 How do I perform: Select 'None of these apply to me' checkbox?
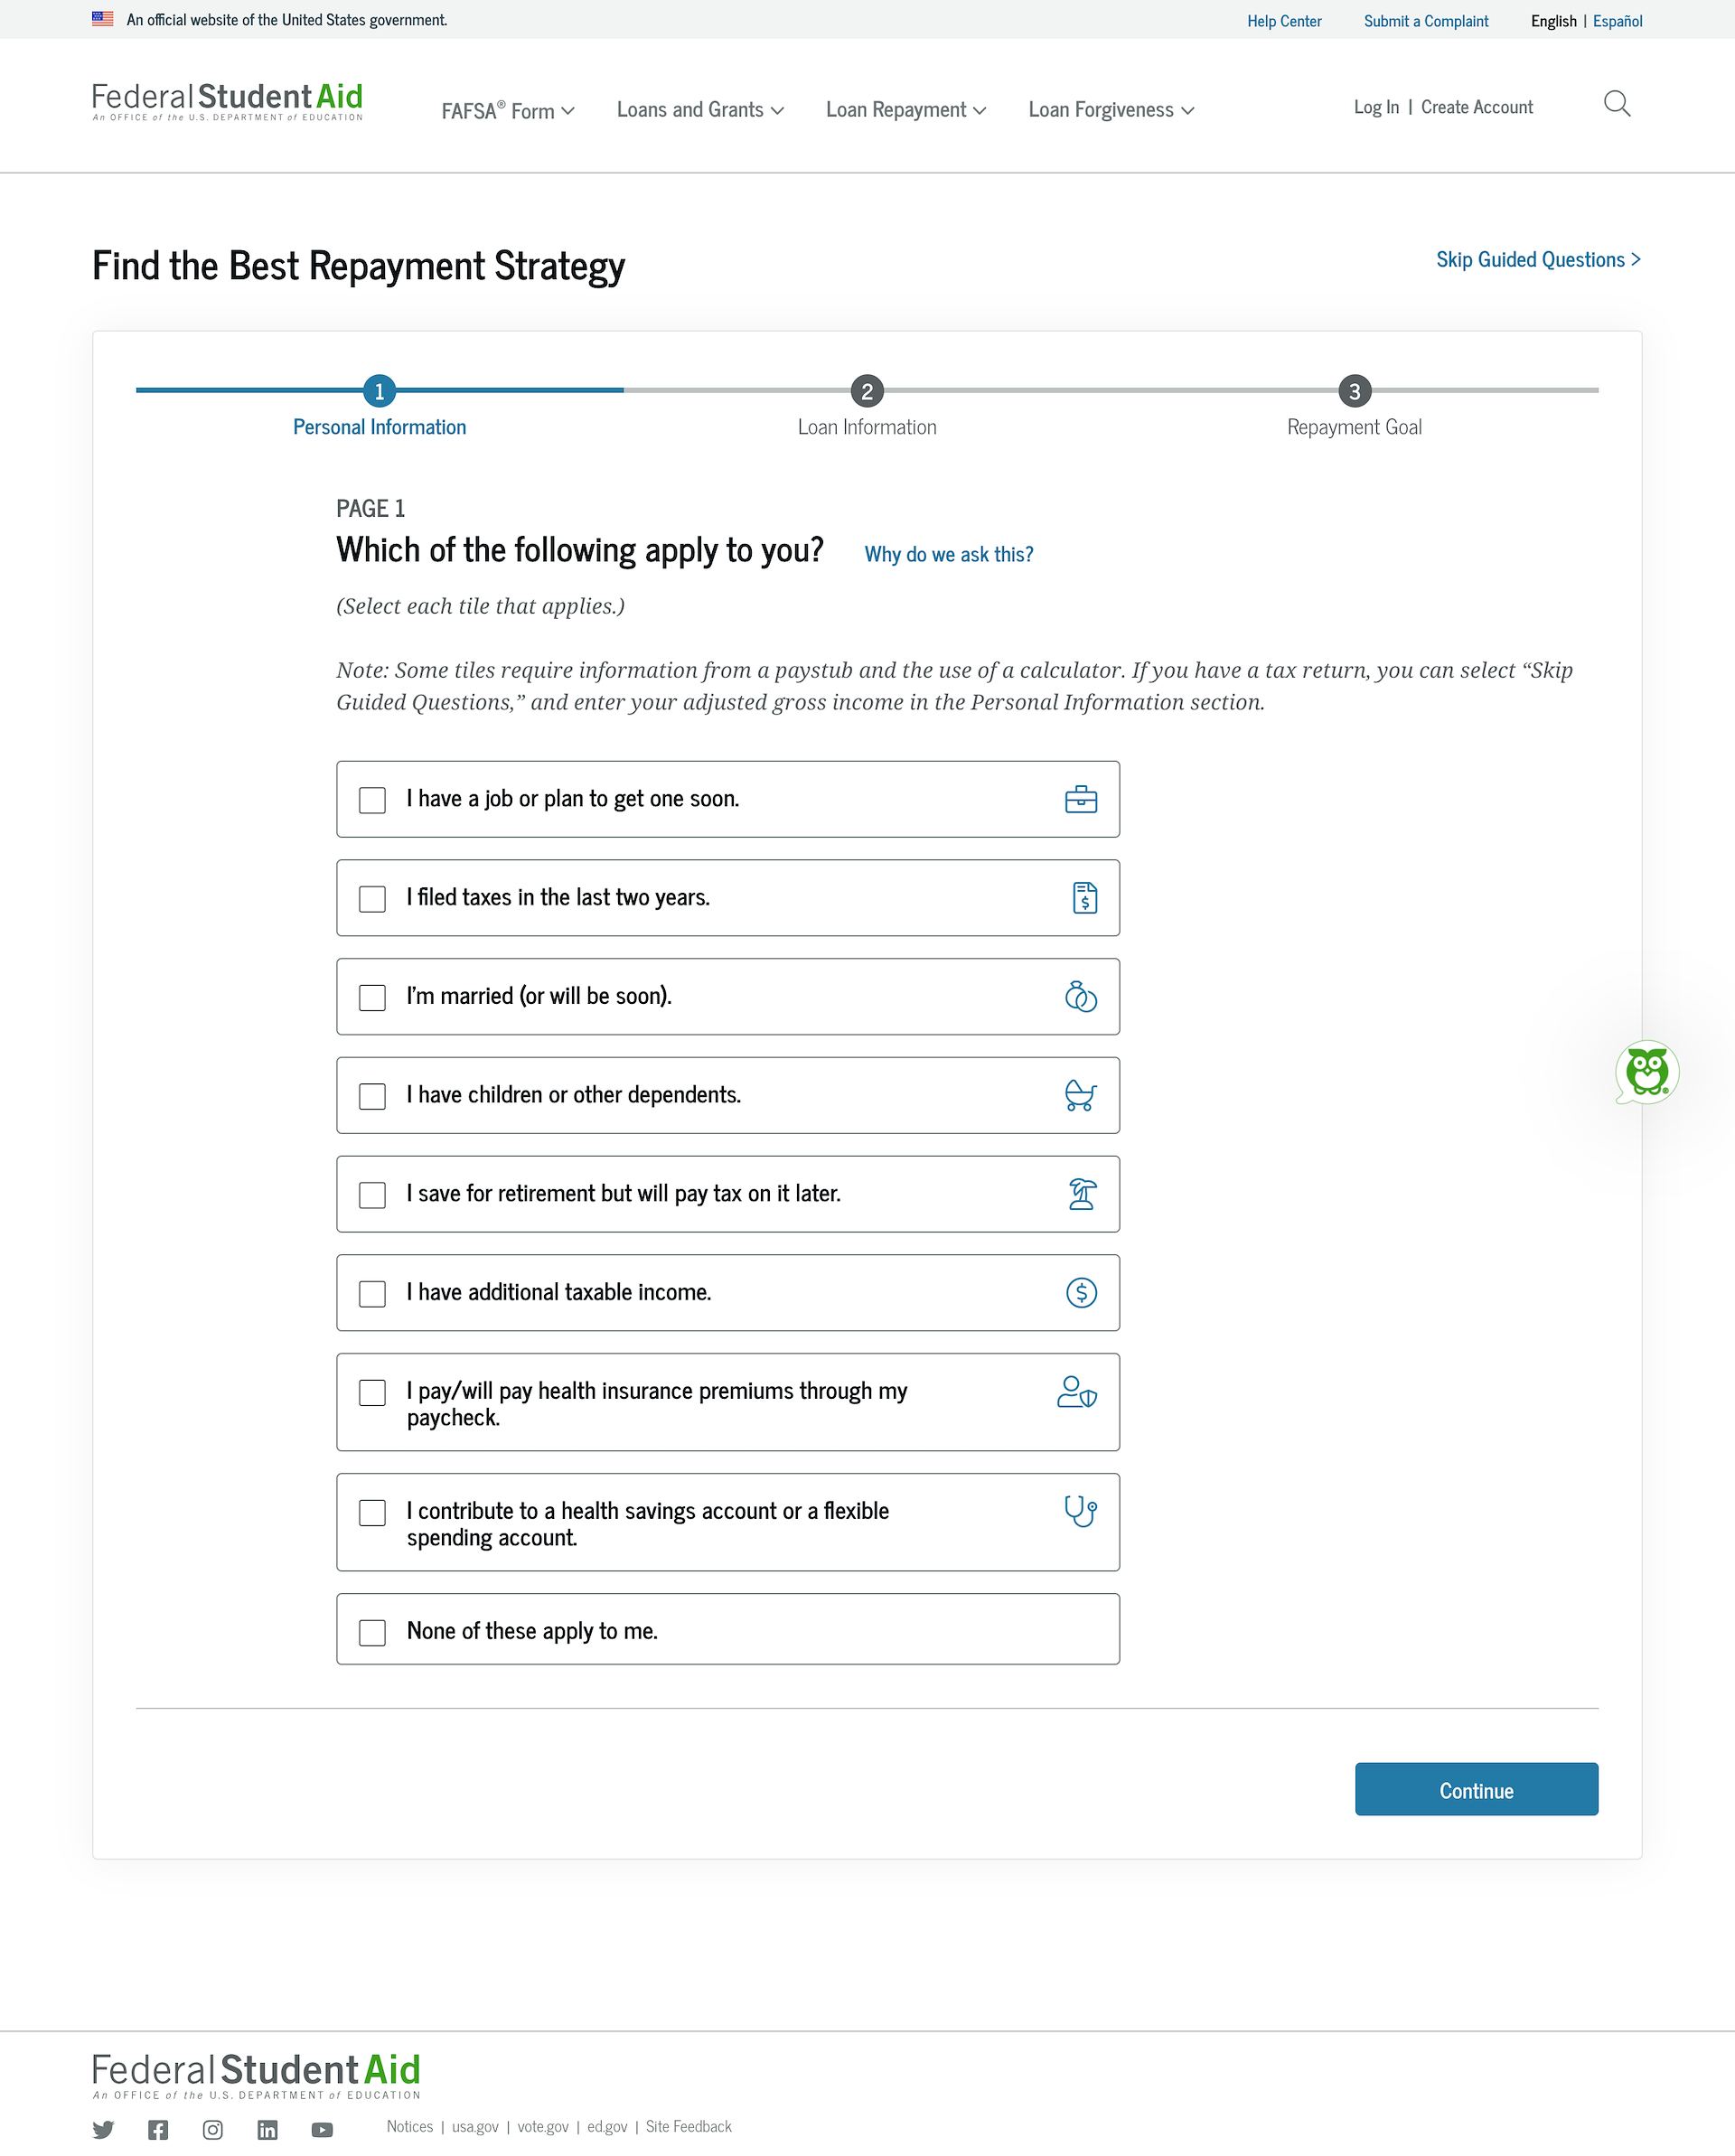point(372,1631)
